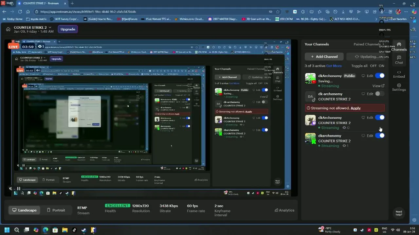Open the 650 CKOM bookmark

point(284,19)
